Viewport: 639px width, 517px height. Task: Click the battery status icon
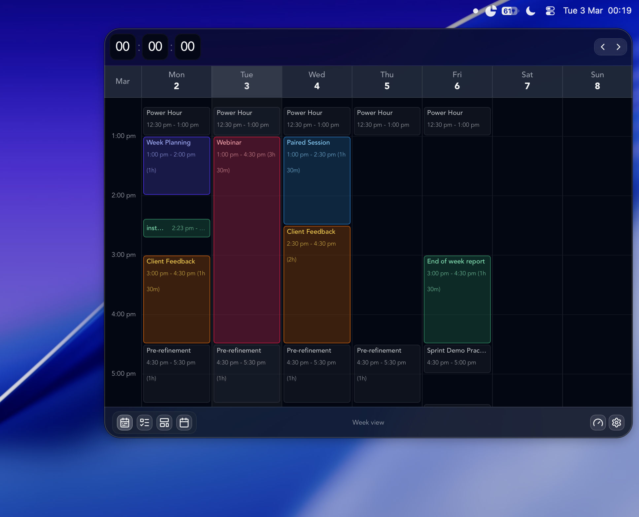(510, 11)
